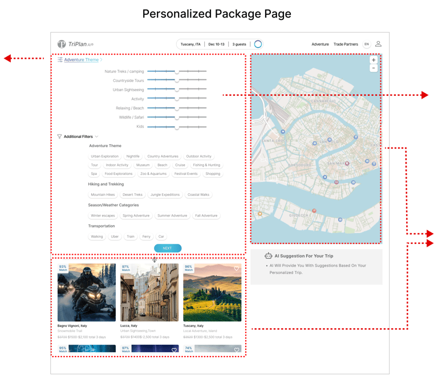Select the Summer Adventure chip
Screen dimensions: 438x388
point(172,215)
